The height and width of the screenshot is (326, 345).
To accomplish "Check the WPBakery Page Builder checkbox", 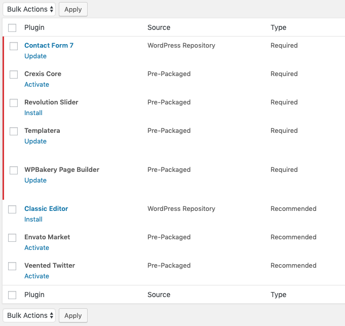I will point(14,170).
